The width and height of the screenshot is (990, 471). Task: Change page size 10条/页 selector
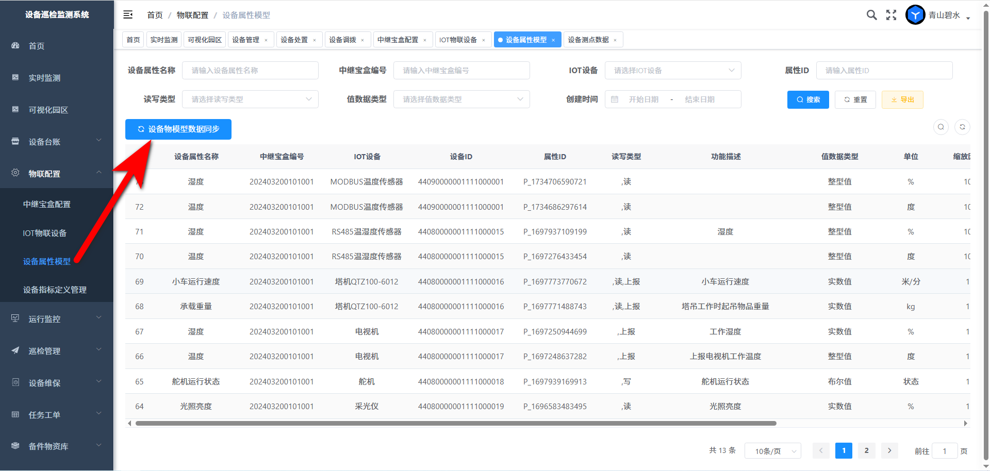[772, 451]
